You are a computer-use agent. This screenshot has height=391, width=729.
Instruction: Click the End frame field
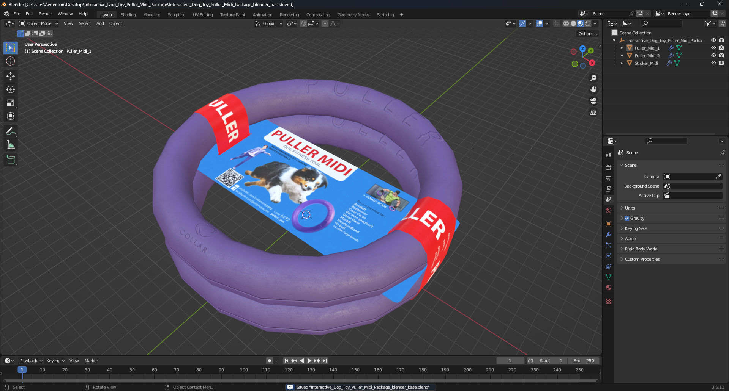pyautogui.click(x=584, y=361)
